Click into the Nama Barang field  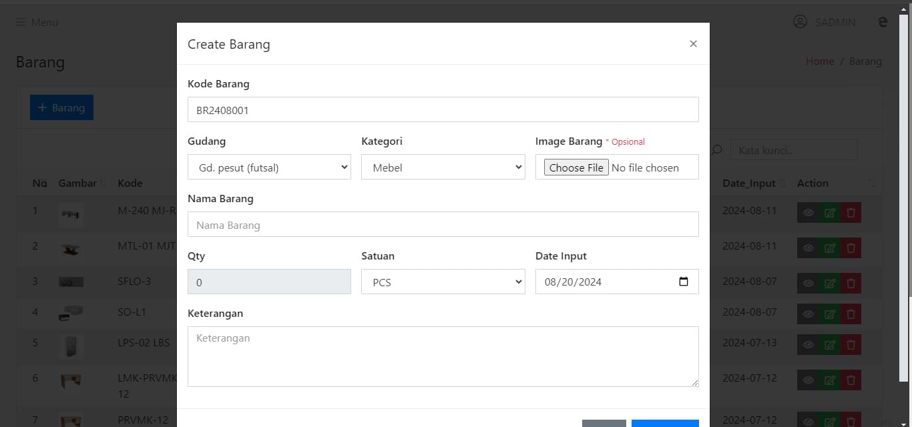tap(443, 225)
